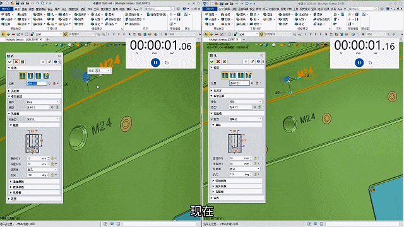This screenshot has height=227, width=404.
Task: Expand 更多参数 section in left dialog
Action: click(x=35, y=187)
